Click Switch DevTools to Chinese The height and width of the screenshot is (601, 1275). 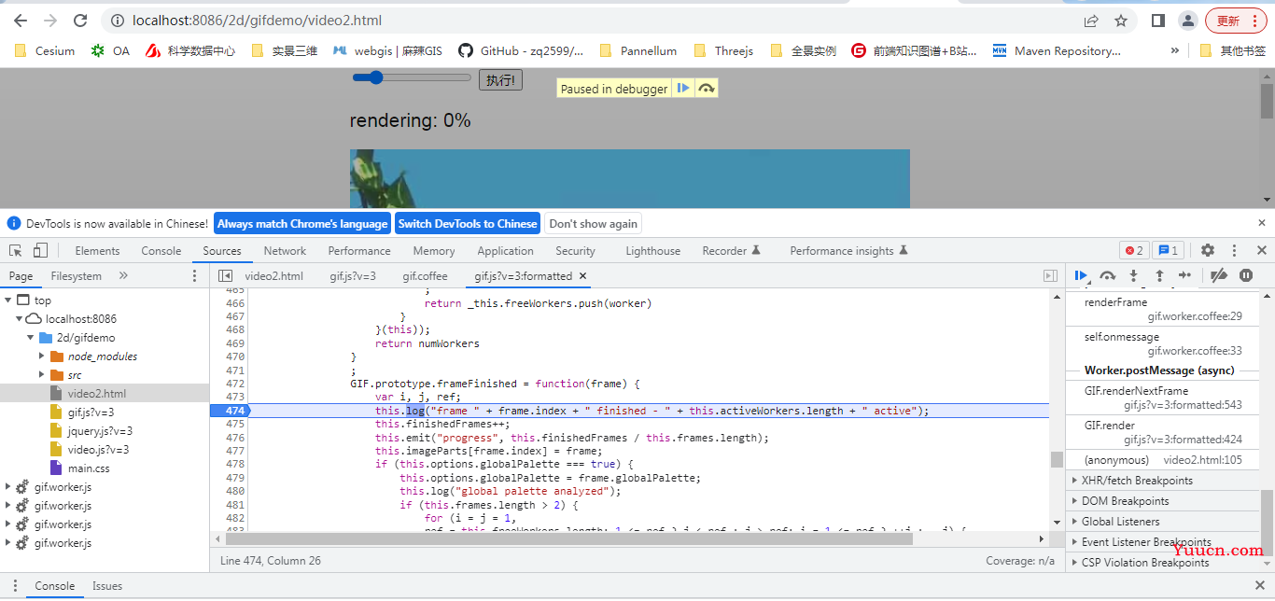pos(468,224)
